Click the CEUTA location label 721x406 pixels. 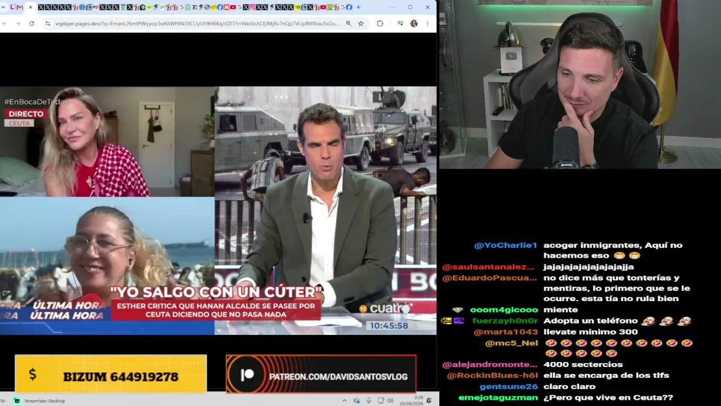coord(19,123)
